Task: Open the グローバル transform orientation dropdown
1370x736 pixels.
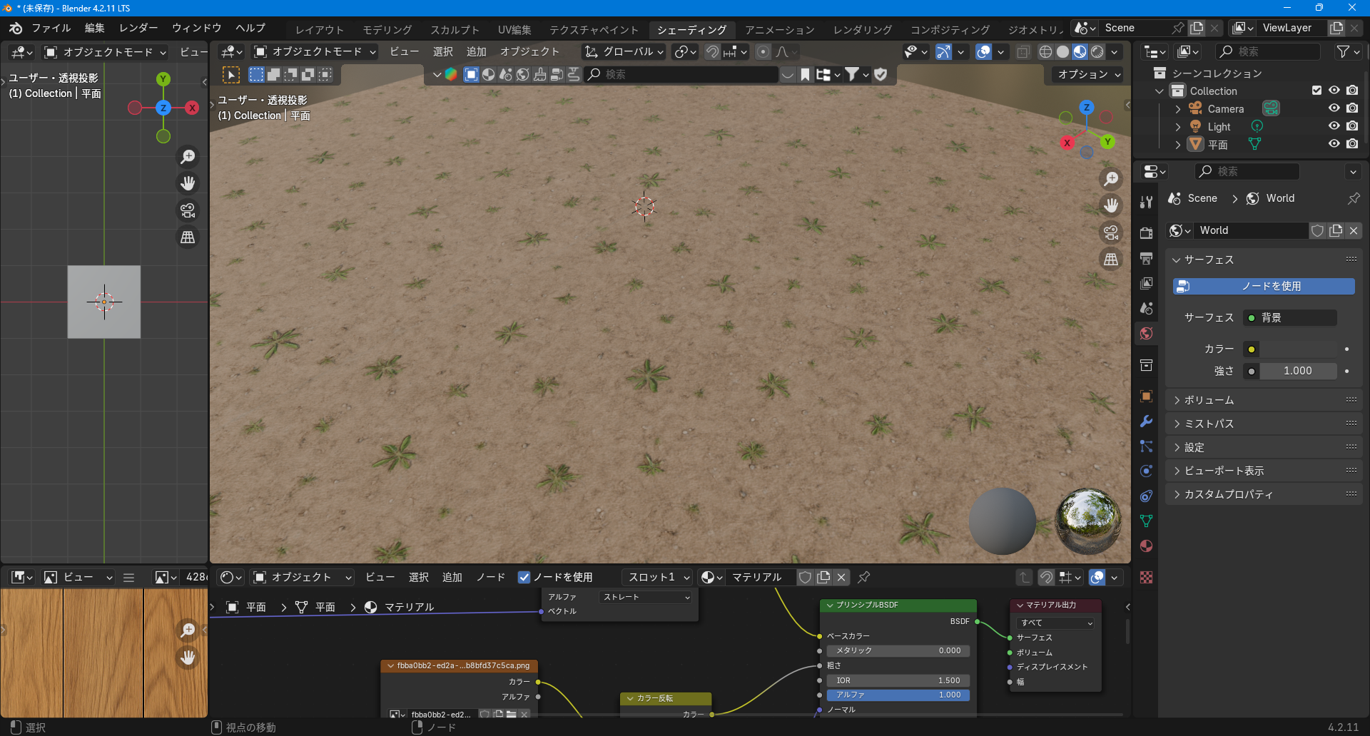Action: [624, 51]
